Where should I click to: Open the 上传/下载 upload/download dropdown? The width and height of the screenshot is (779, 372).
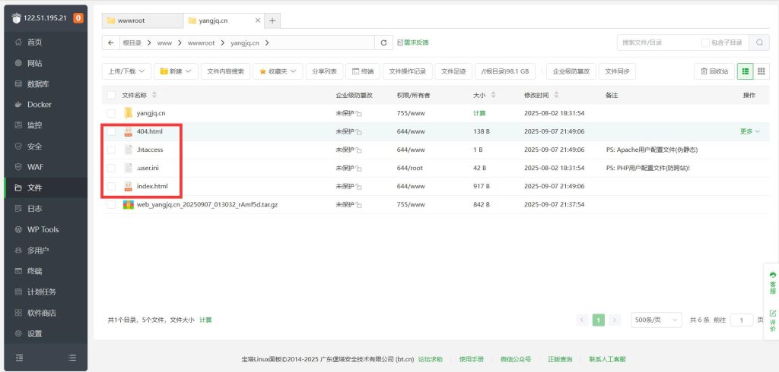point(126,71)
